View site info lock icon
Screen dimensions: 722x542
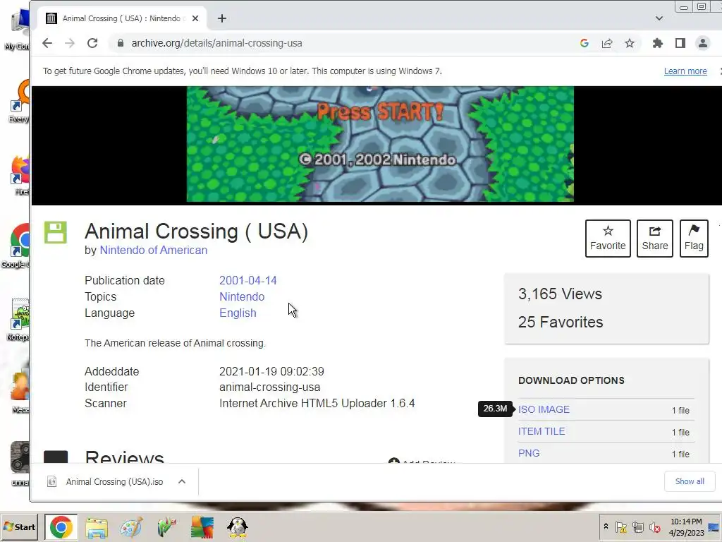120,43
